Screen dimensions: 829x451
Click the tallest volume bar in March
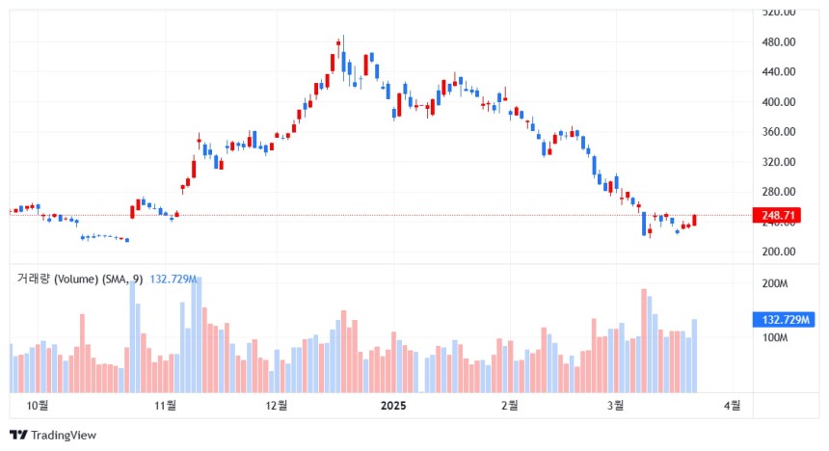click(x=644, y=340)
